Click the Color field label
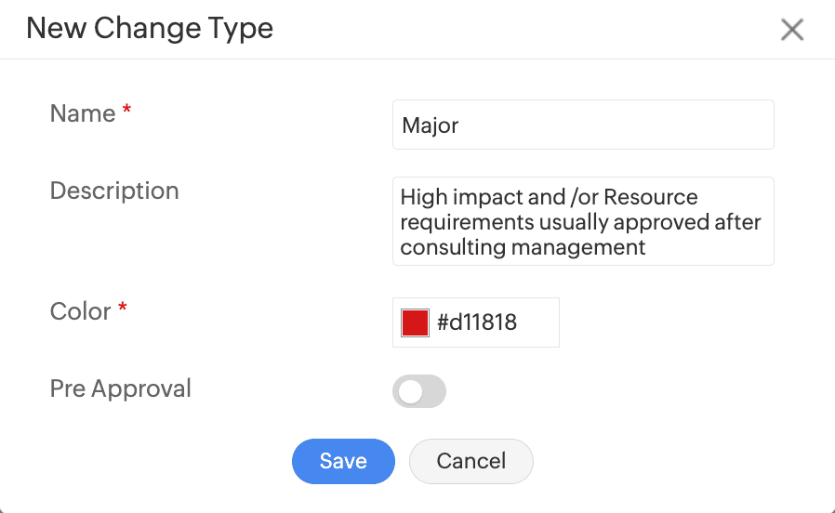This screenshot has width=835, height=513. click(x=81, y=311)
